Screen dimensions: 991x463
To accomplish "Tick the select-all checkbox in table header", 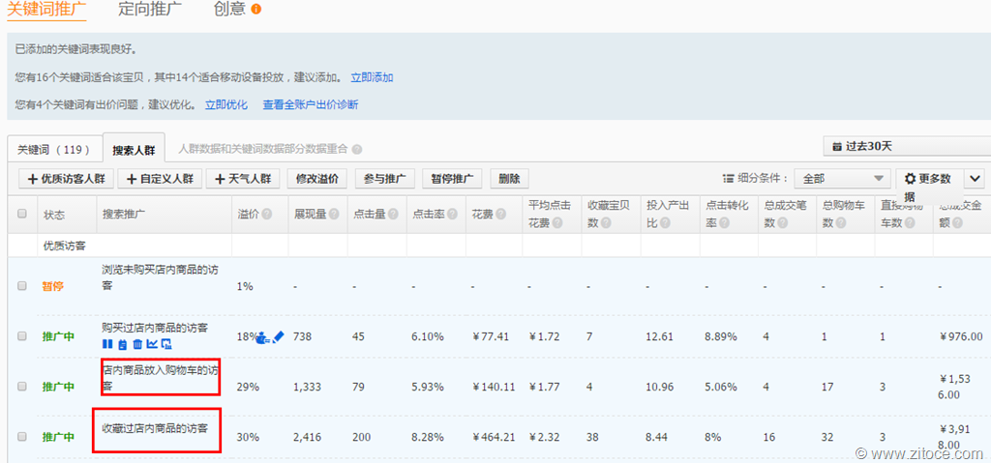I will tap(22, 214).
